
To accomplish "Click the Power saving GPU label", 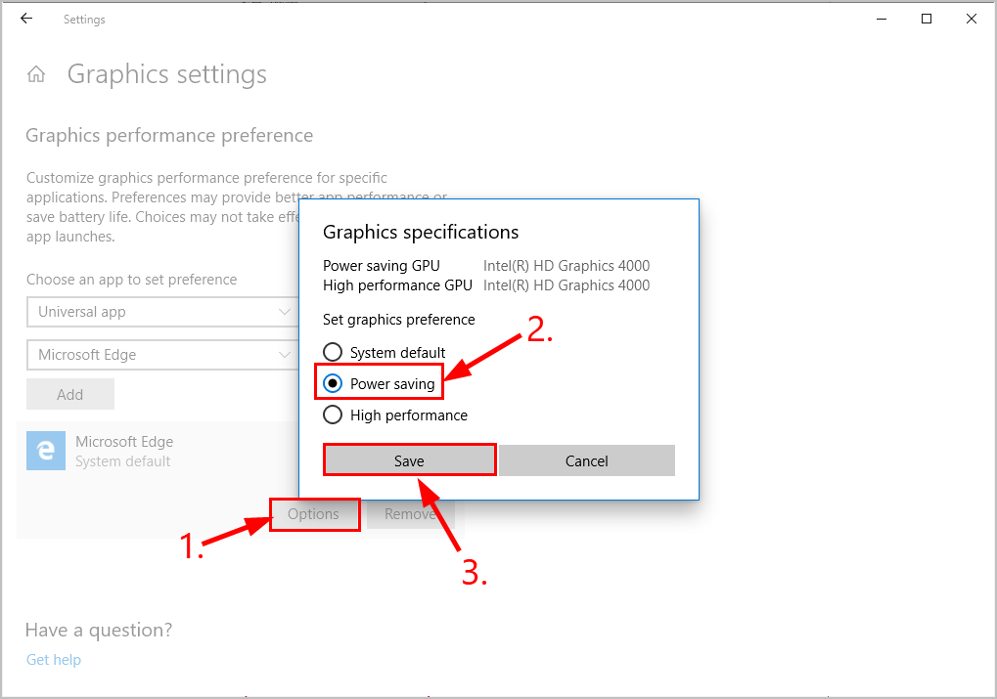I will tap(382, 266).
